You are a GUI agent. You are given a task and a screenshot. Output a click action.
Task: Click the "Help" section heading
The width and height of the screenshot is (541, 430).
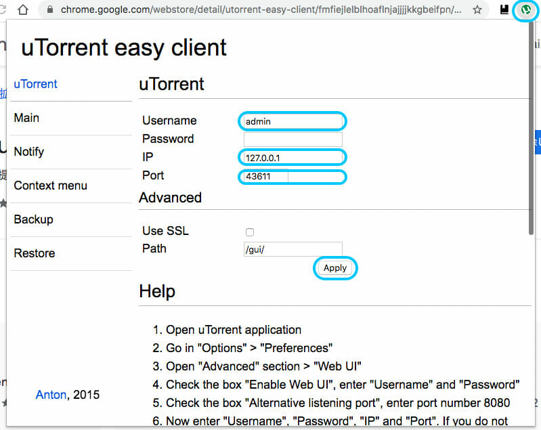pyautogui.click(x=157, y=291)
